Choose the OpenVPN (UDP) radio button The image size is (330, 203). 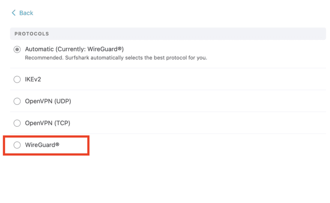(x=17, y=101)
